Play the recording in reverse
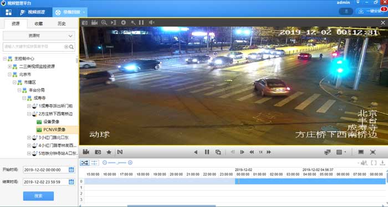Screen dimensions: 388x207 tap(196, 152)
